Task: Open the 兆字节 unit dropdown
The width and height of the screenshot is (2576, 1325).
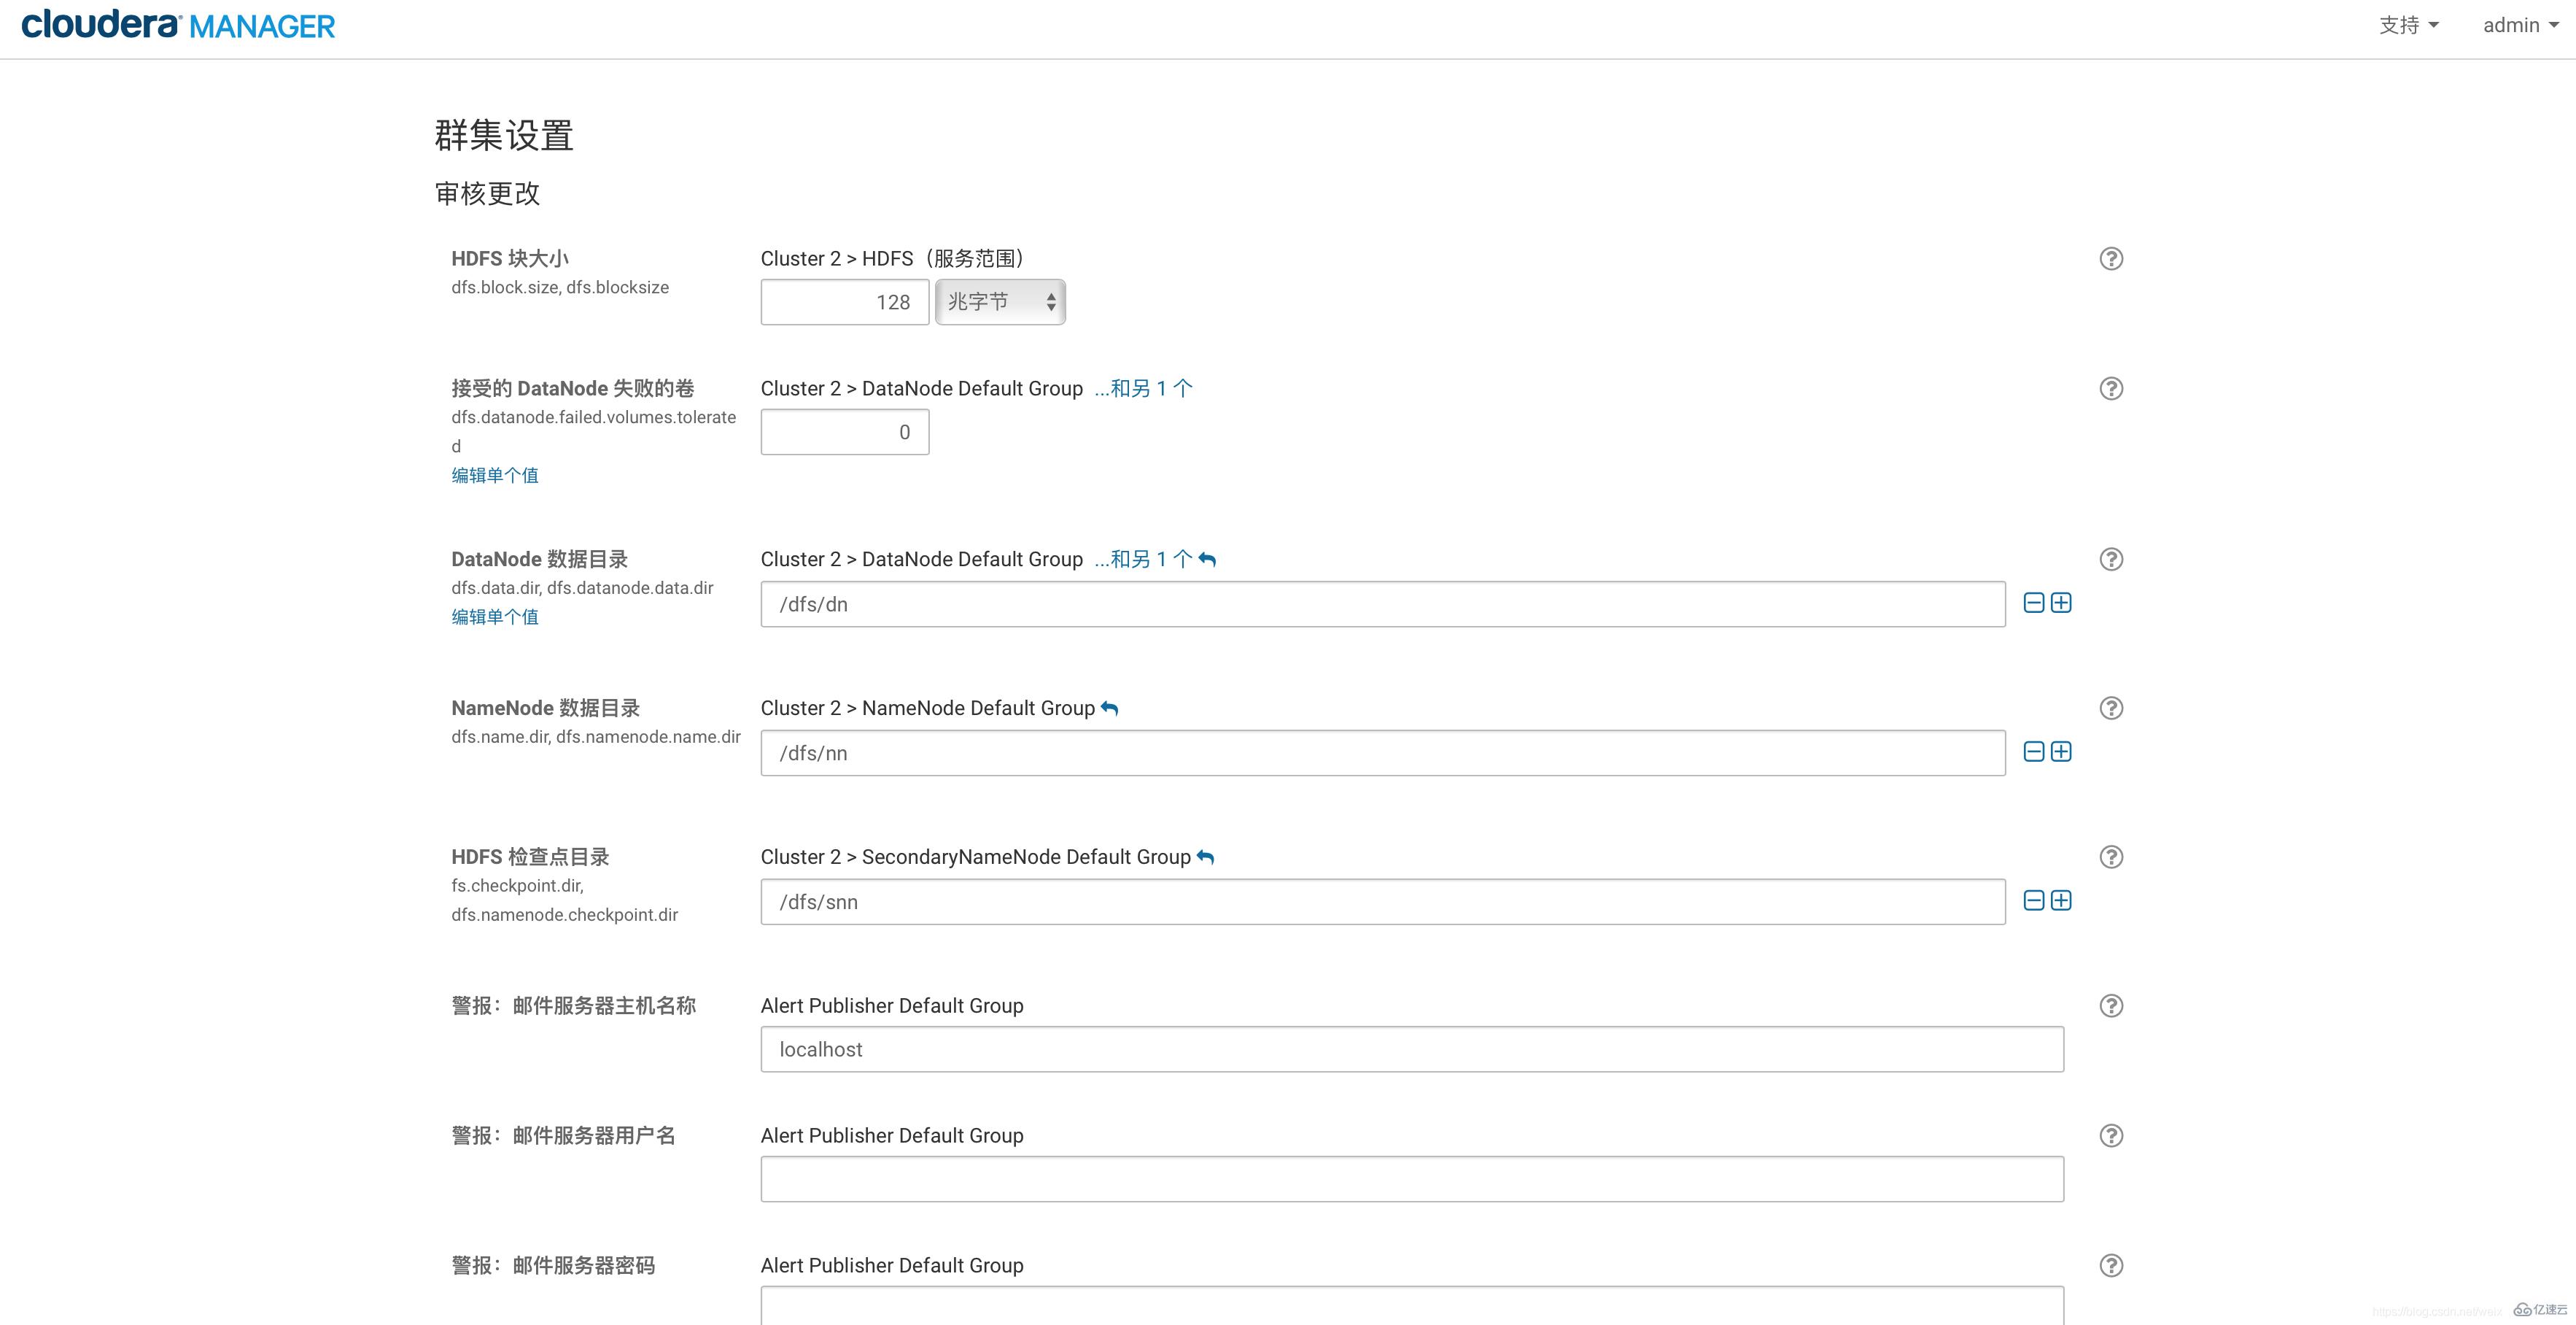Action: 1000,302
